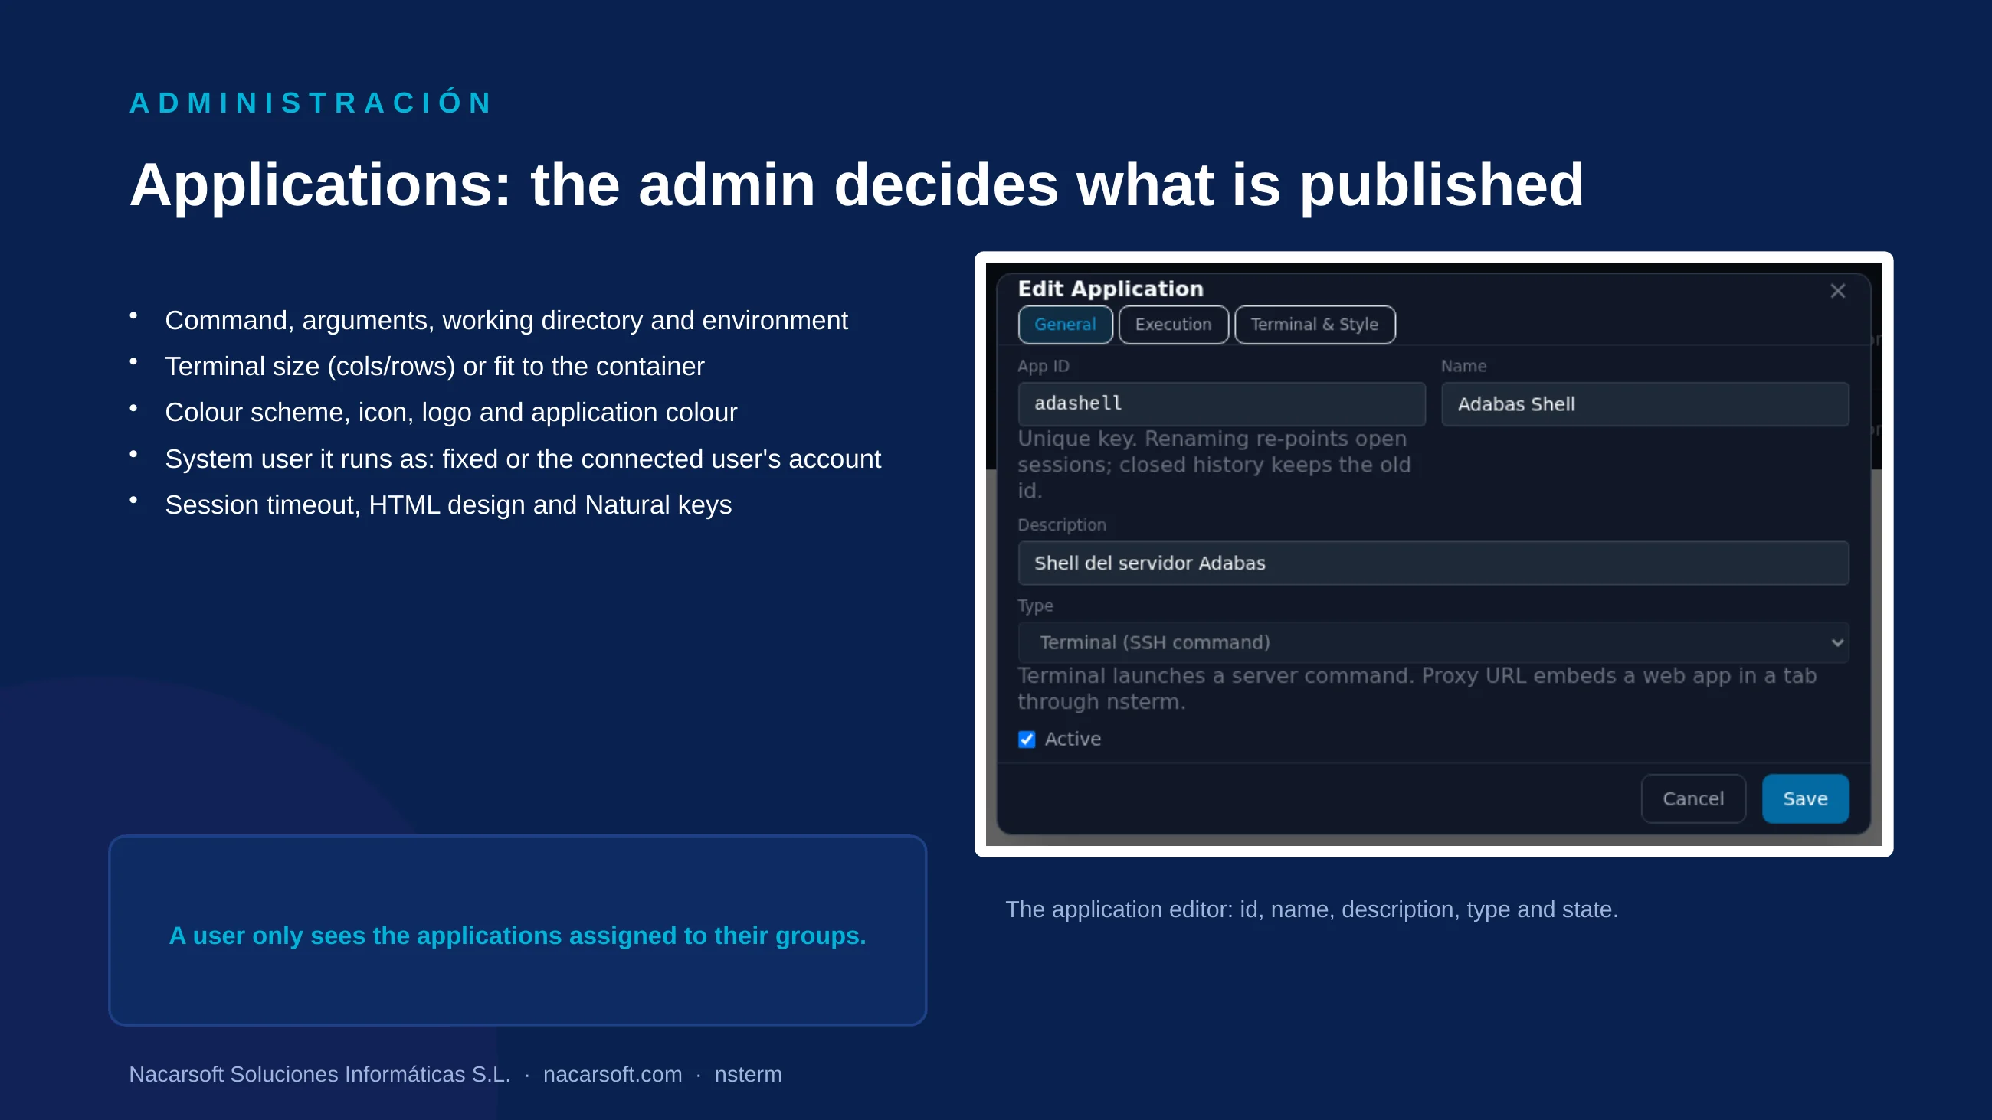
Task: Click the Description field
Action: 1433,563
